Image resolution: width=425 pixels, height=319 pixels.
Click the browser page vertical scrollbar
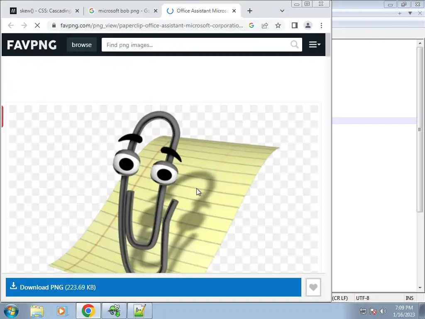(328, 45)
